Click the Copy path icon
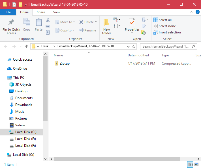 point(48,26)
